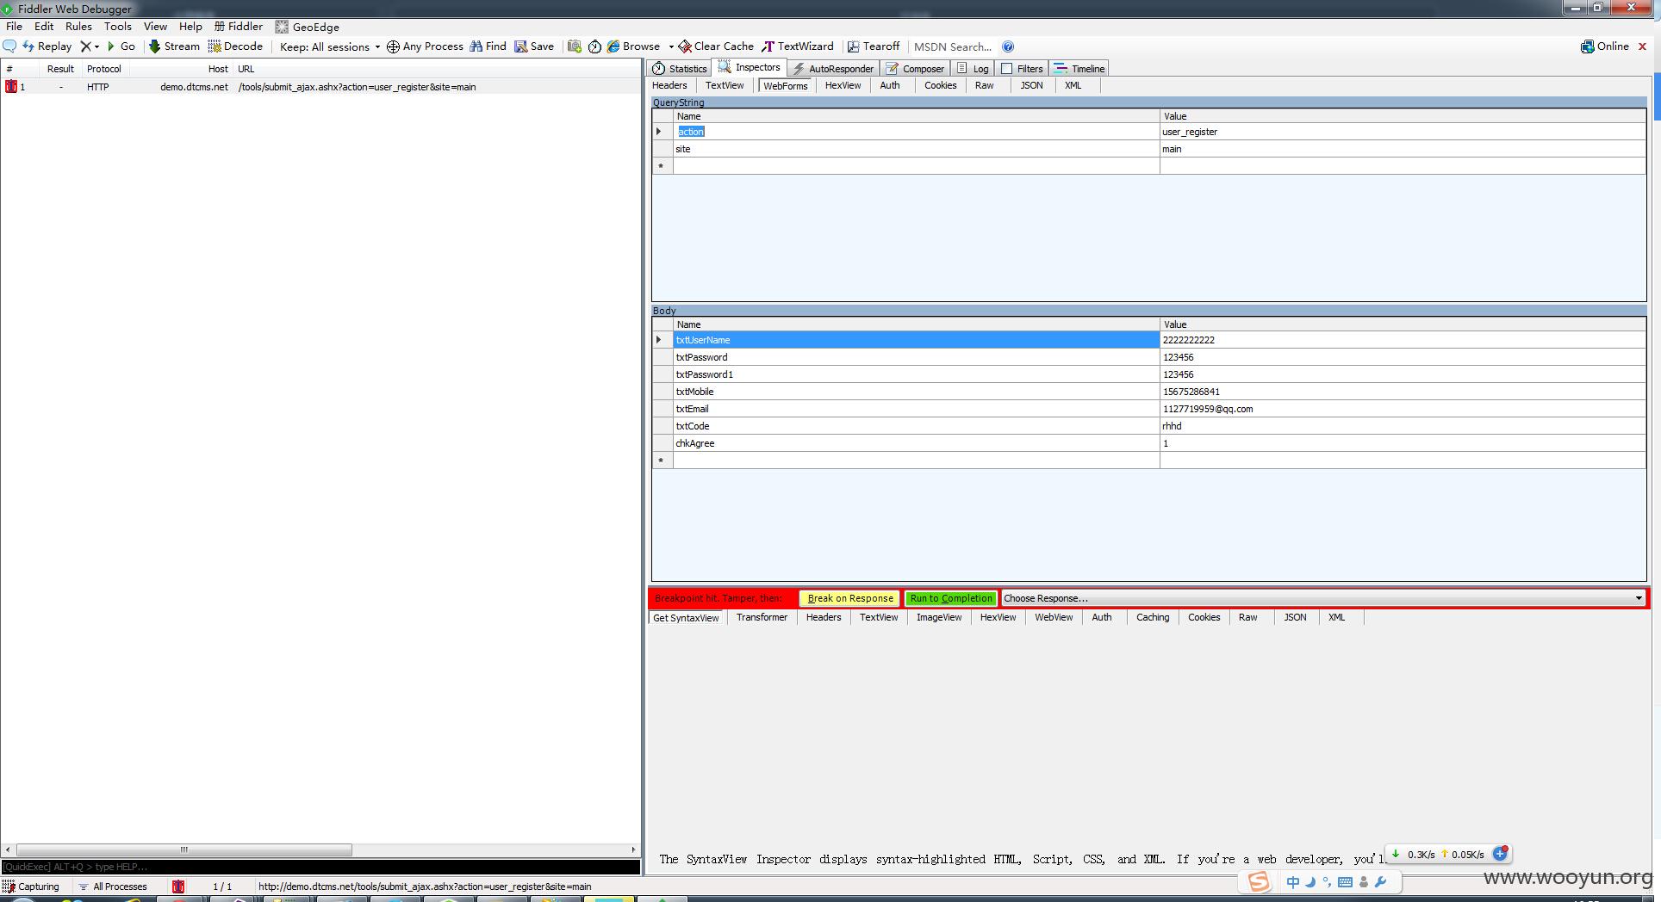
Task: Open Keep: All sessions dropdown
Action: click(x=330, y=47)
